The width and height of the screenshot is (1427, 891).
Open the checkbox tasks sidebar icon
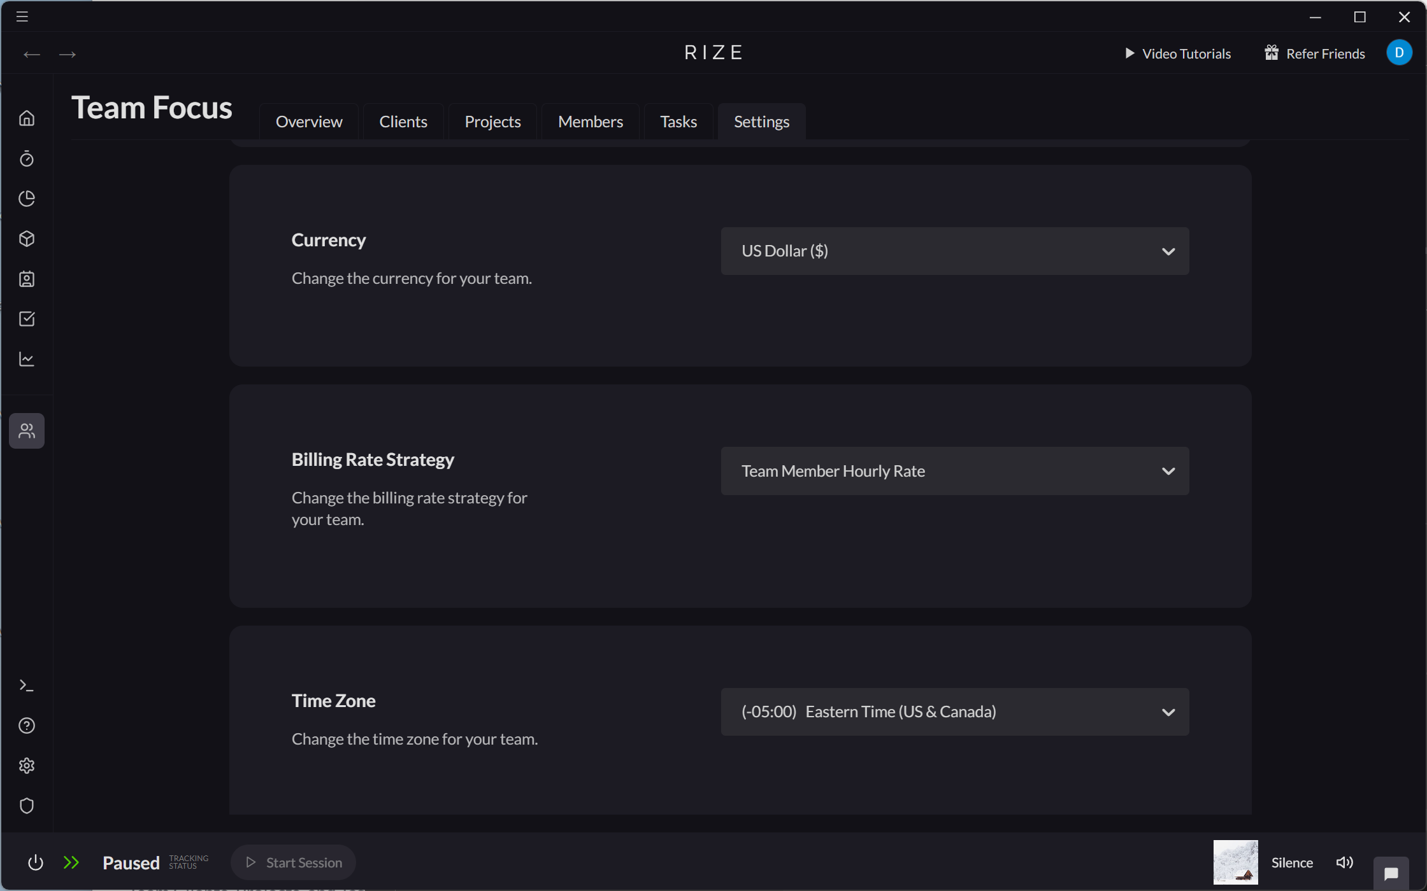(x=27, y=319)
